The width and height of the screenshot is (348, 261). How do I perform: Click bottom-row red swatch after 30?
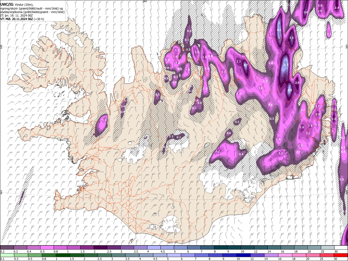[x=340, y=255]
